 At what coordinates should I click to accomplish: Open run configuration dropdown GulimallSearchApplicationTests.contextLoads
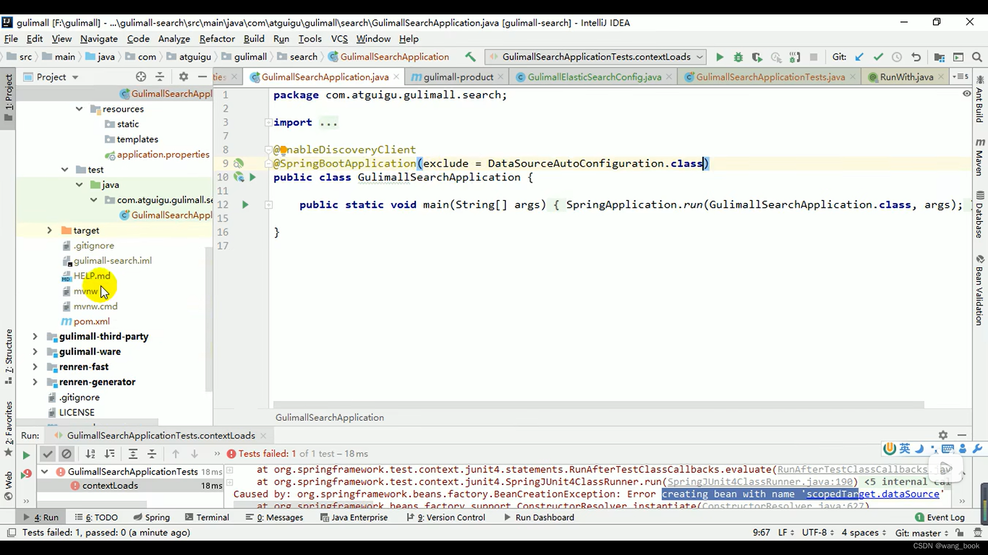click(596, 57)
